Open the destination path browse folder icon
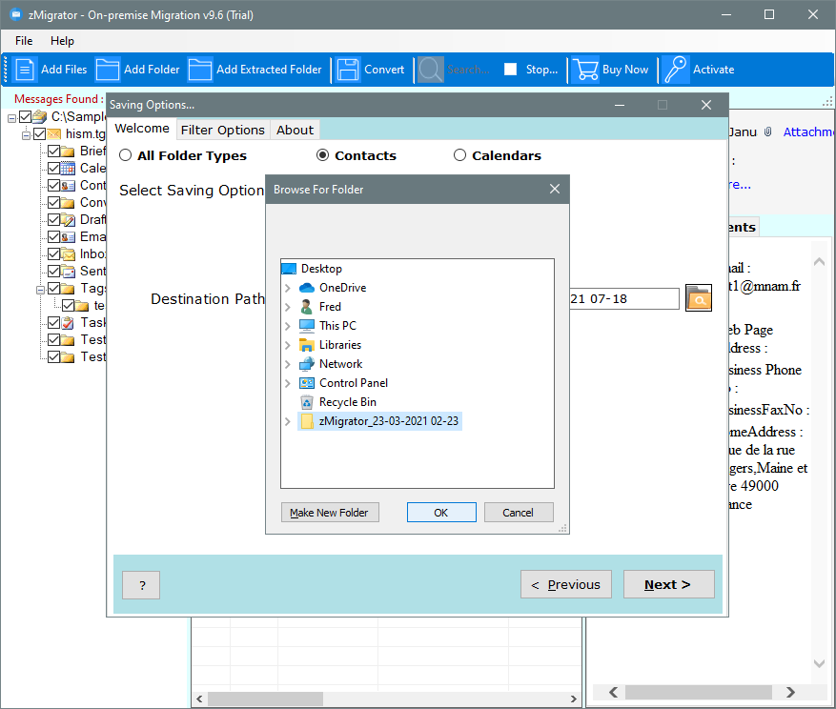 [x=699, y=298]
